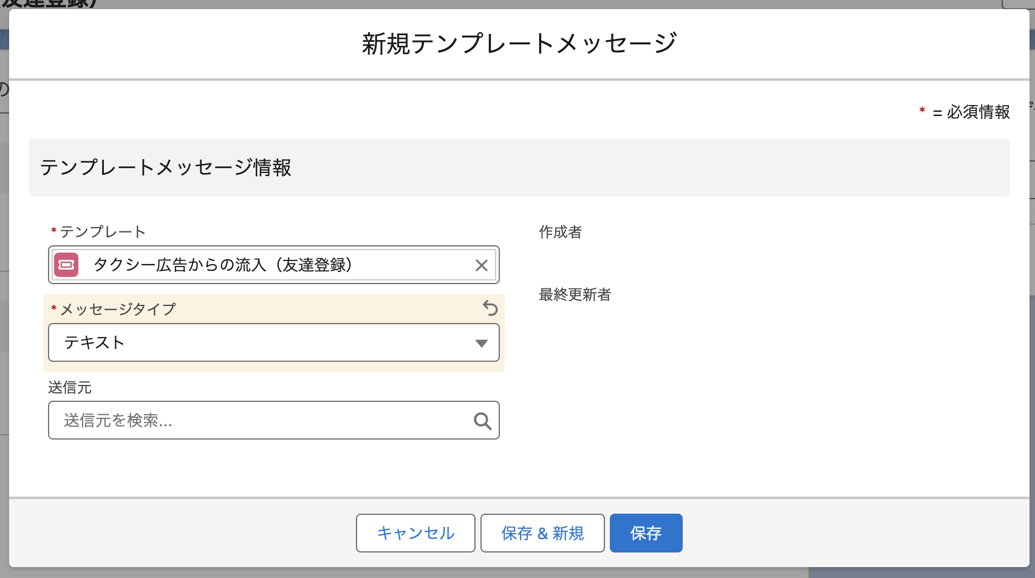The height and width of the screenshot is (578, 1035).
Task: Click the red asterisk beside テンプレート
Action: (x=53, y=231)
